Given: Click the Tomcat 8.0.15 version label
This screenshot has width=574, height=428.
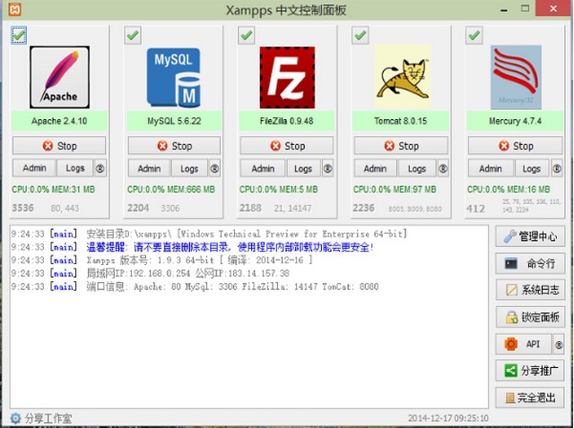Looking at the screenshot, I should coord(401,121).
